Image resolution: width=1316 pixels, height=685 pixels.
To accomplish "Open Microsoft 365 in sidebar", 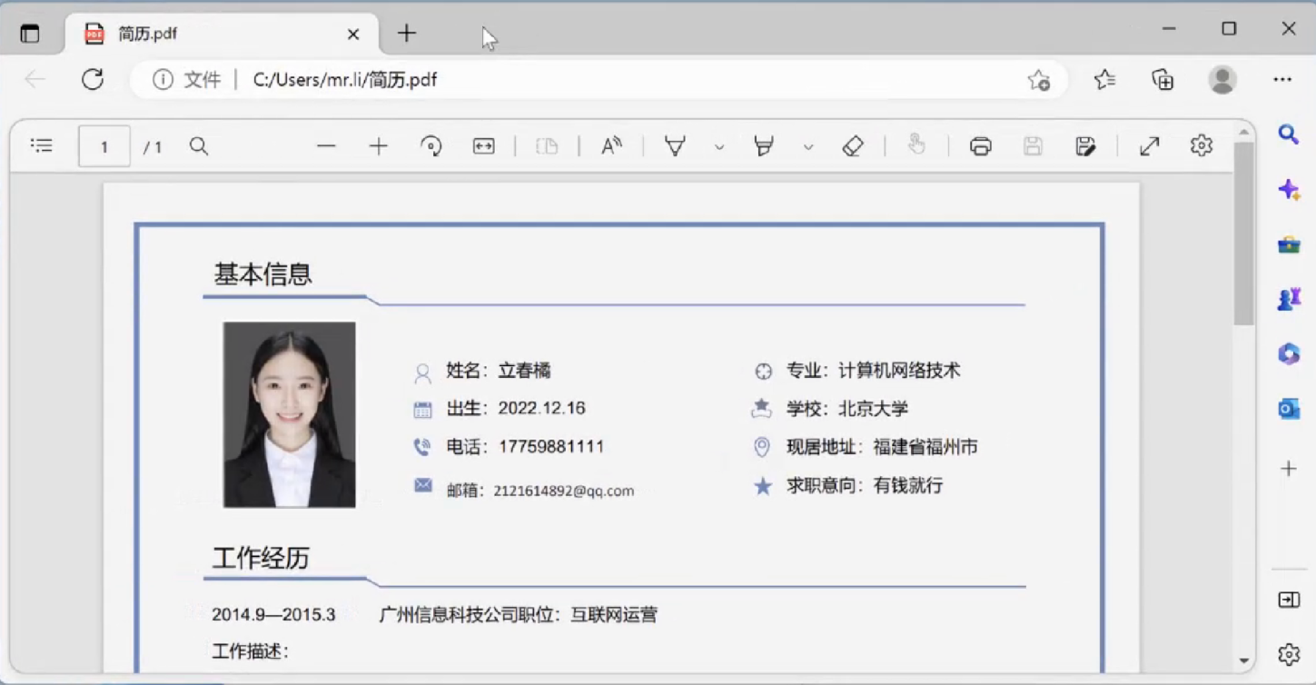I will point(1289,354).
